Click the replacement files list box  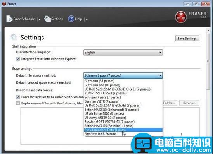tap(110, 126)
